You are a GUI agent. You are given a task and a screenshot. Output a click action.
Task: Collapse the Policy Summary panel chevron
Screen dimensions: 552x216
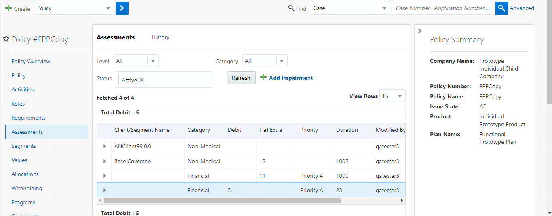(x=420, y=31)
